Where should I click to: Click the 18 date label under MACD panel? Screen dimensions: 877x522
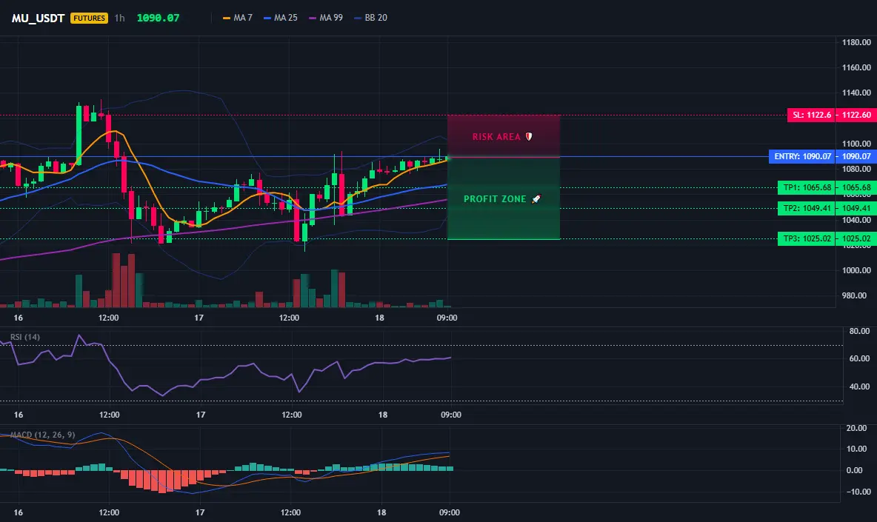click(381, 512)
